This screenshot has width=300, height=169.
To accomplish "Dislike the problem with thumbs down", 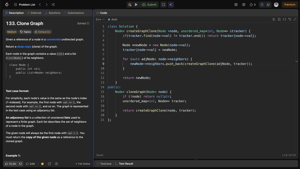I will pyautogui.click(x=20, y=164).
